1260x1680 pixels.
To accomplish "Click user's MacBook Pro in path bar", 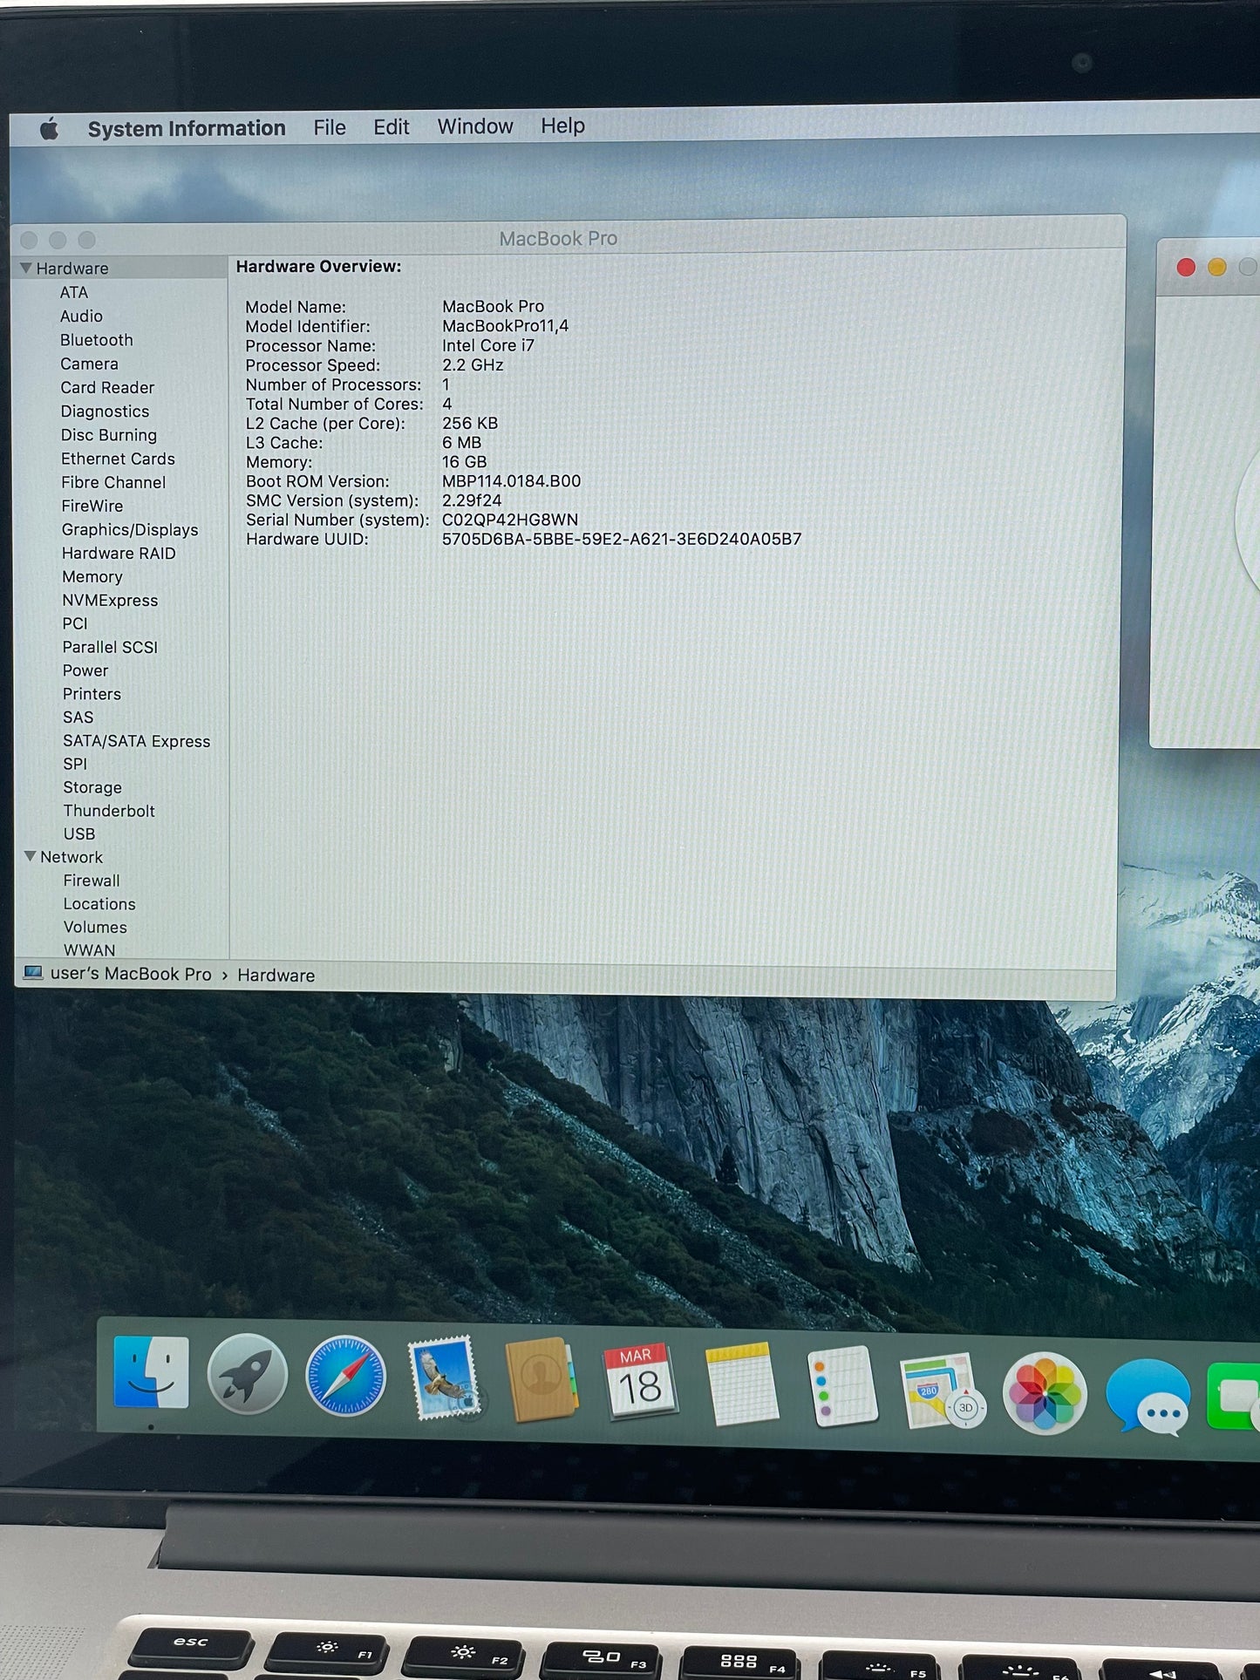I will pyautogui.click(x=131, y=974).
